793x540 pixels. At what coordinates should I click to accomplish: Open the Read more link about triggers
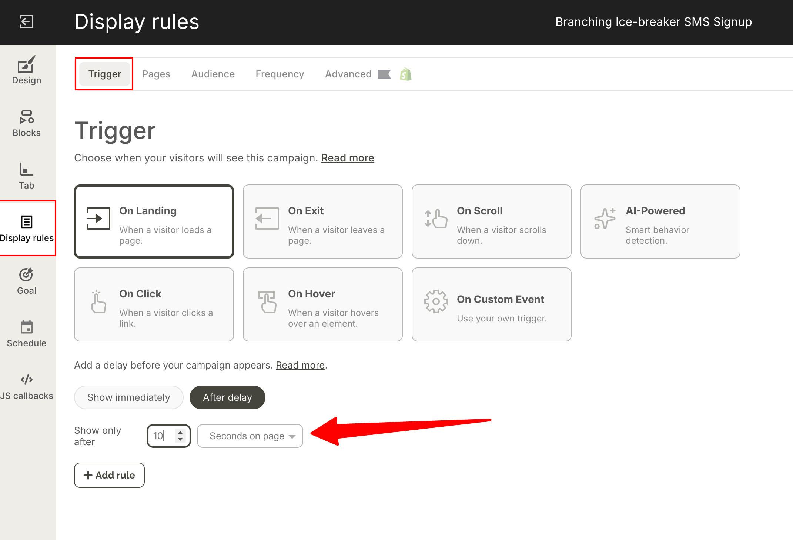point(347,158)
